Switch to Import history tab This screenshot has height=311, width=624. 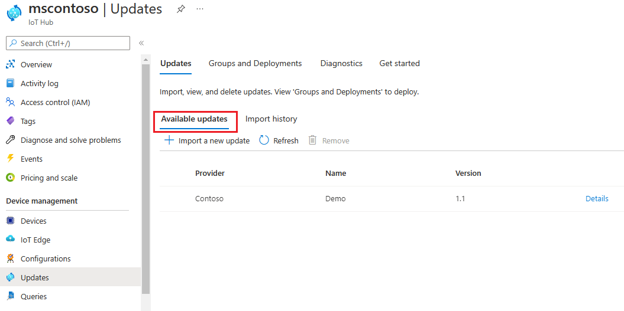pyautogui.click(x=271, y=119)
